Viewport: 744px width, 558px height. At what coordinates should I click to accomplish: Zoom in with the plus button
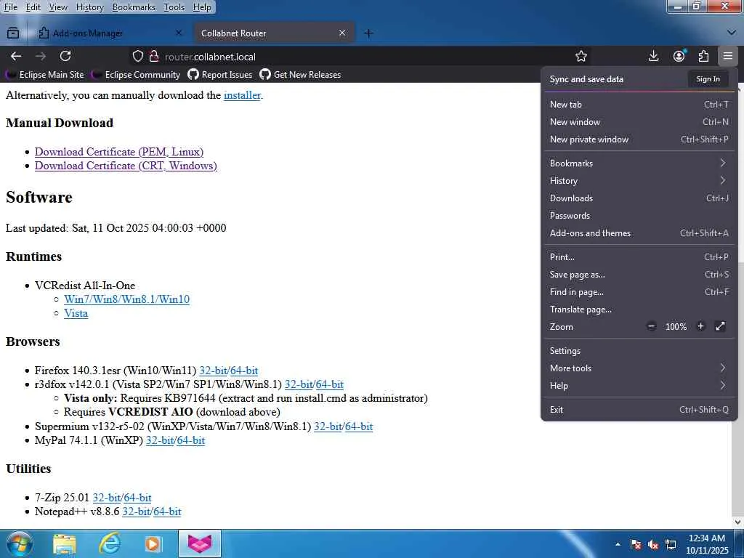click(700, 326)
